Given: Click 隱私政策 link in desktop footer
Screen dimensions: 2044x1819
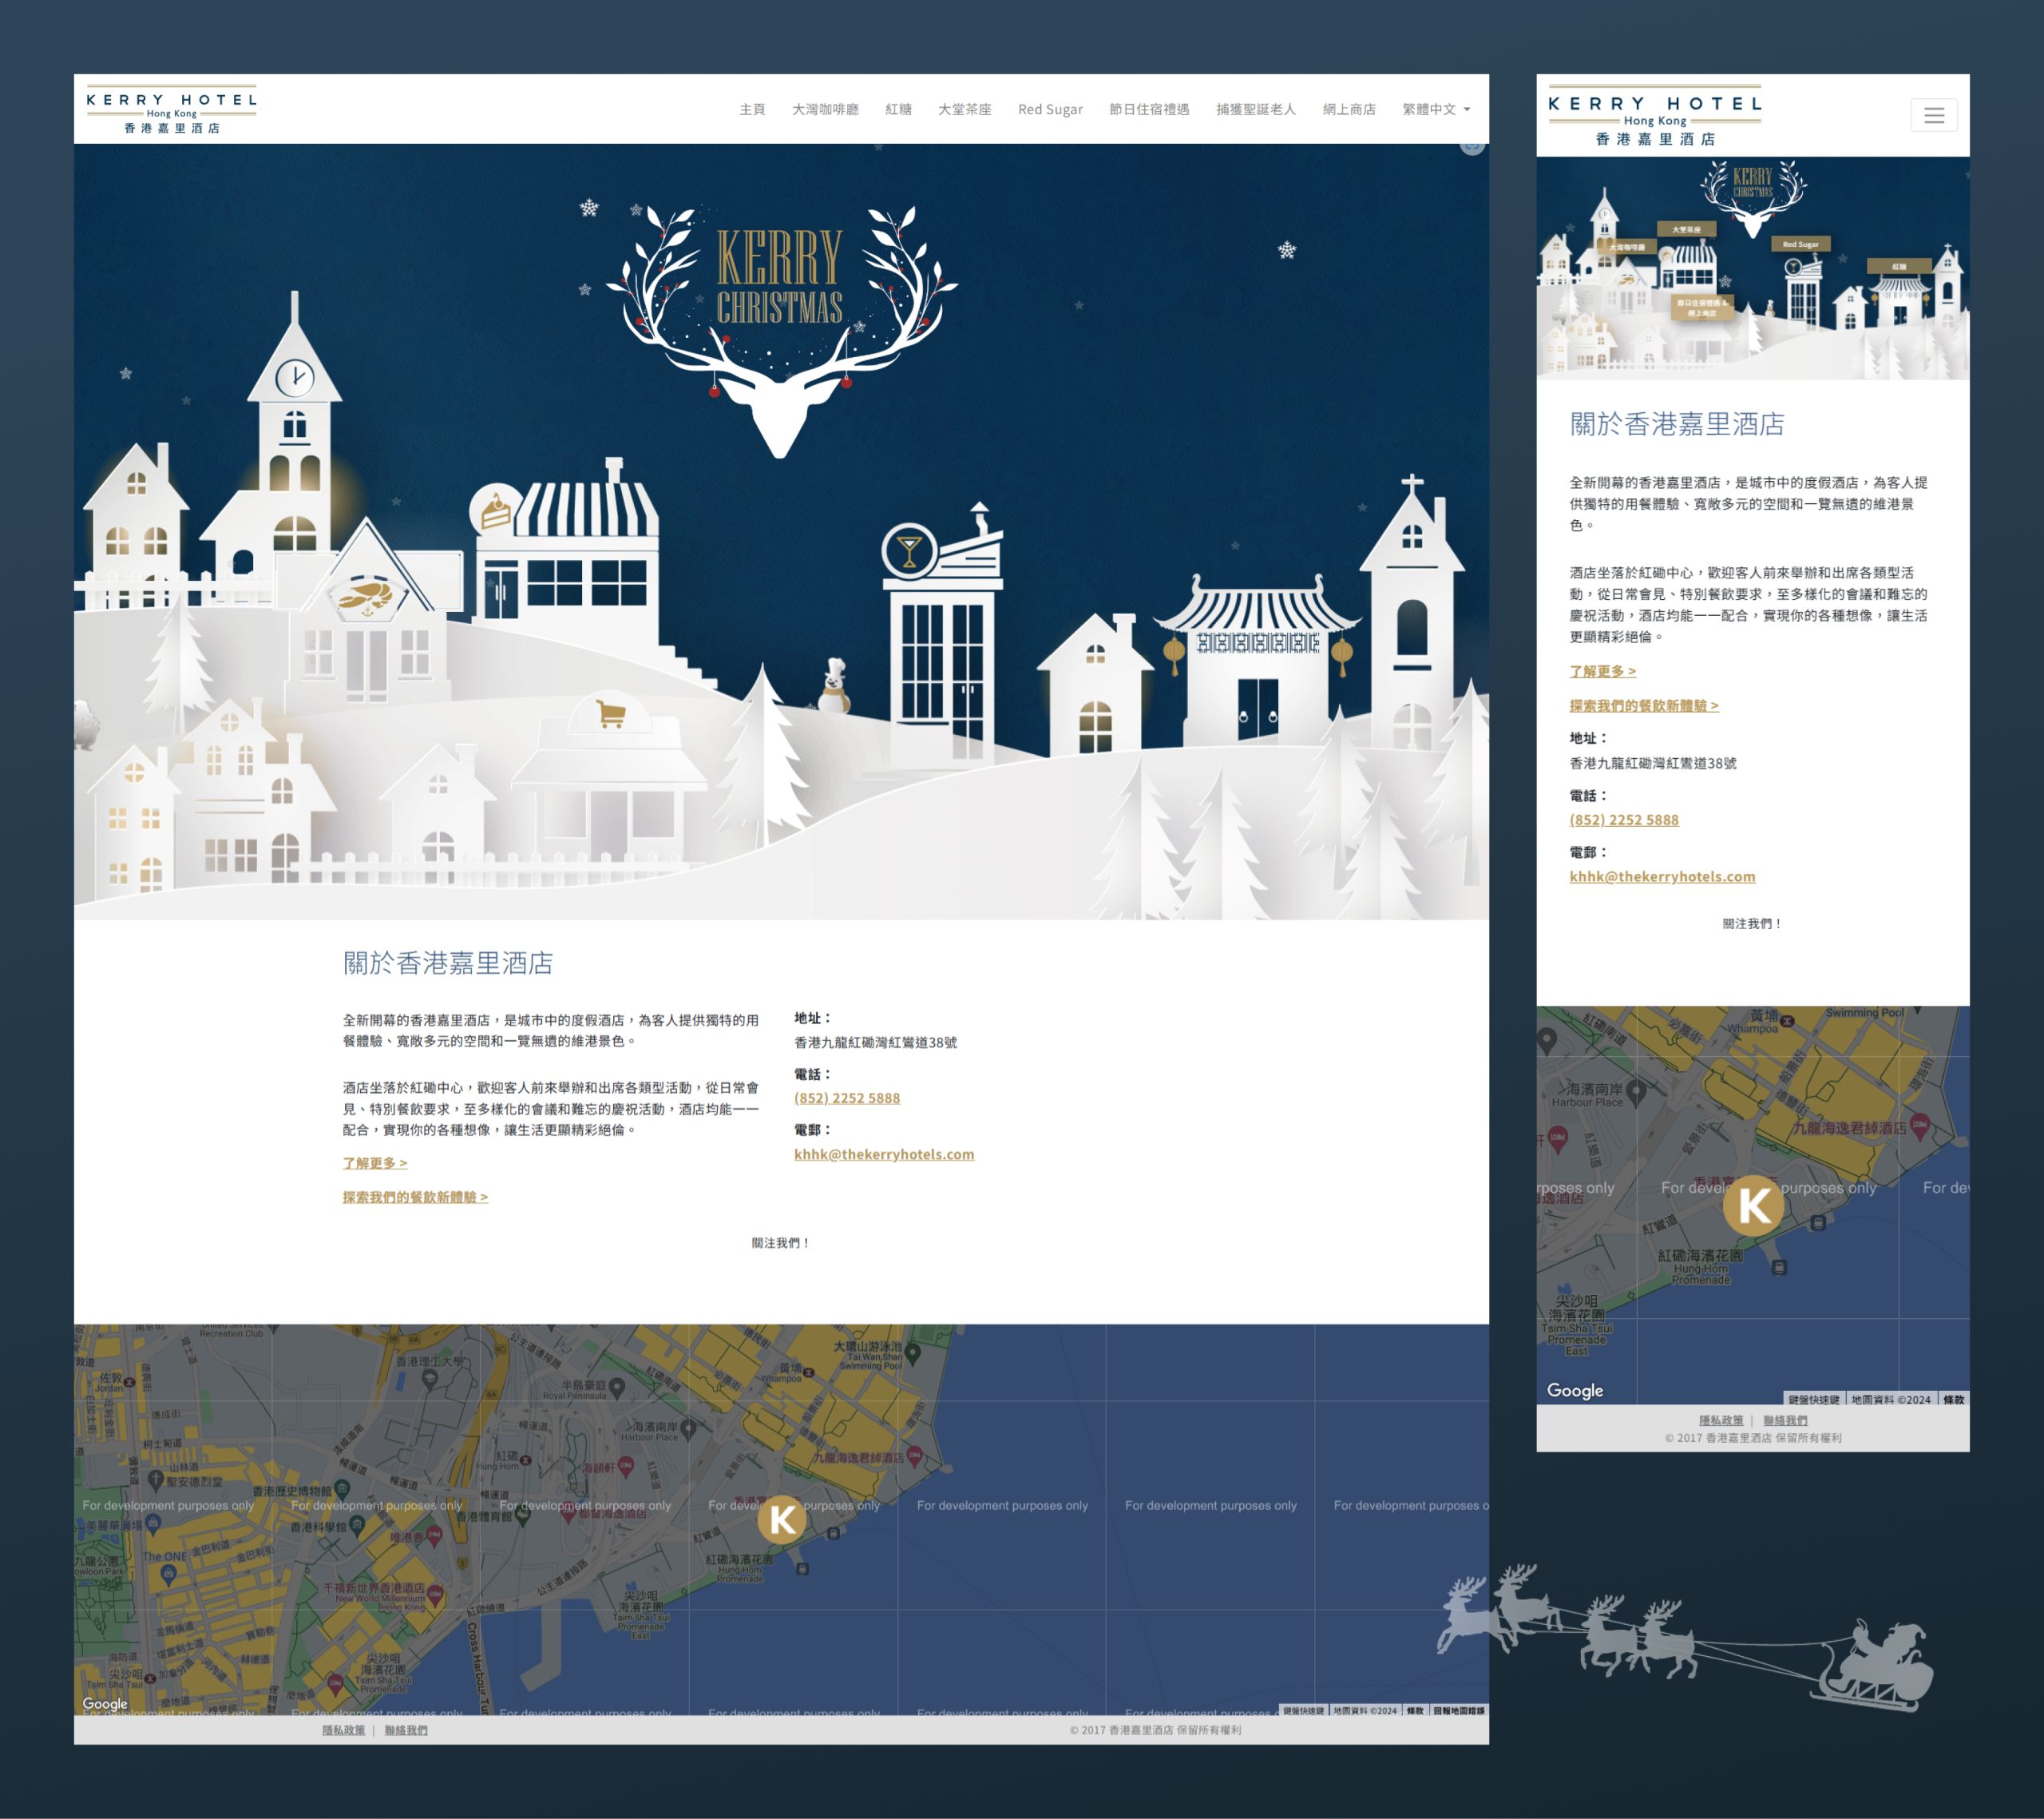Looking at the screenshot, I should (343, 1730).
